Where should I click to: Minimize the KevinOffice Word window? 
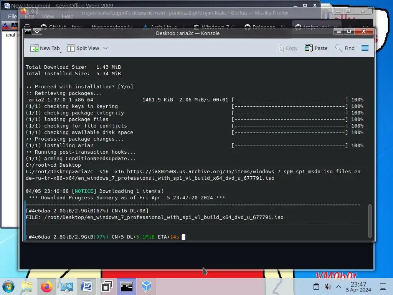coord(296,5)
